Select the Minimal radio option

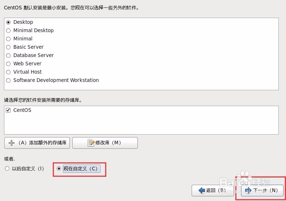click(x=8, y=39)
